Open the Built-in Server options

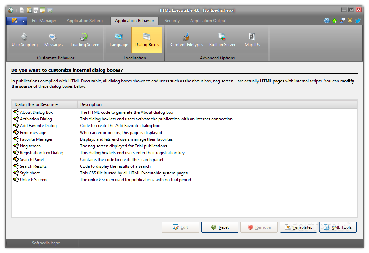[222, 40]
